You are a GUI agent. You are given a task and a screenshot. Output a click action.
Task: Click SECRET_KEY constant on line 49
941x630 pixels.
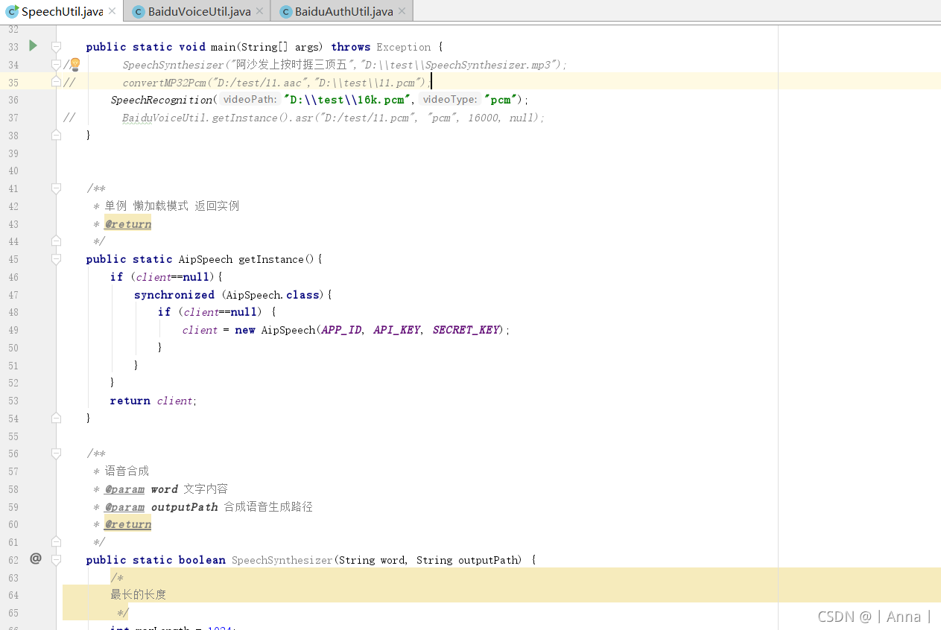(466, 330)
